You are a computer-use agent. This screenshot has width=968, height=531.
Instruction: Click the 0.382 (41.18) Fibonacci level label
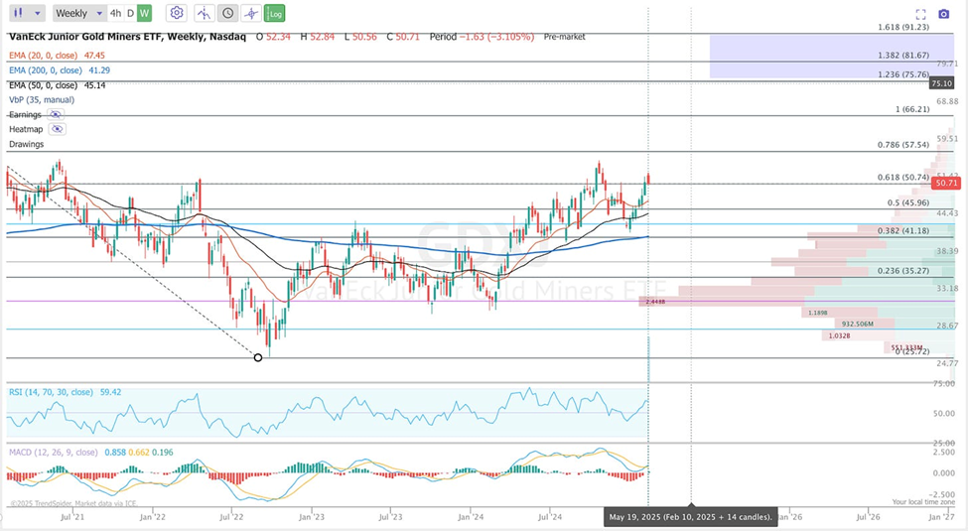[x=903, y=230]
